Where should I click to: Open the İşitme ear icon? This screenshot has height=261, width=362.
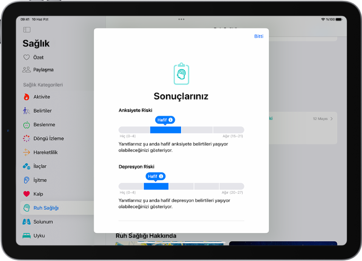26,180
